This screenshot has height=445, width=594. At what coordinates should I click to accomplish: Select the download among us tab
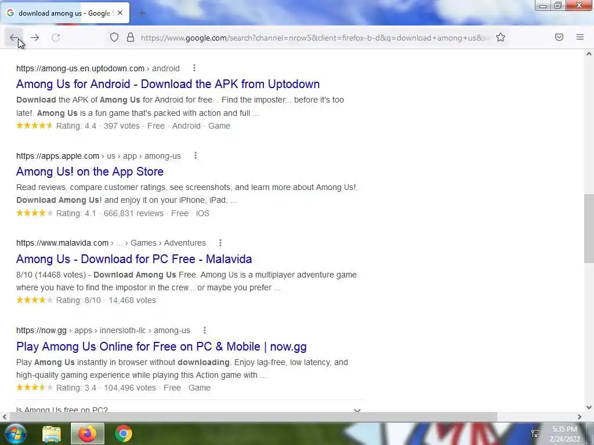pyautogui.click(x=65, y=13)
